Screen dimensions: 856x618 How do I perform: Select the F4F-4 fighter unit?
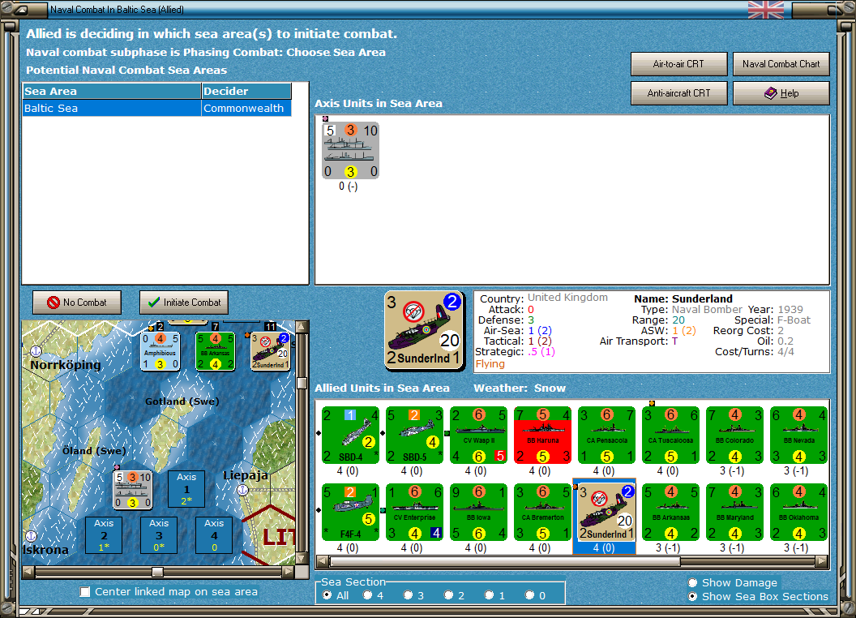pos(350,512)
